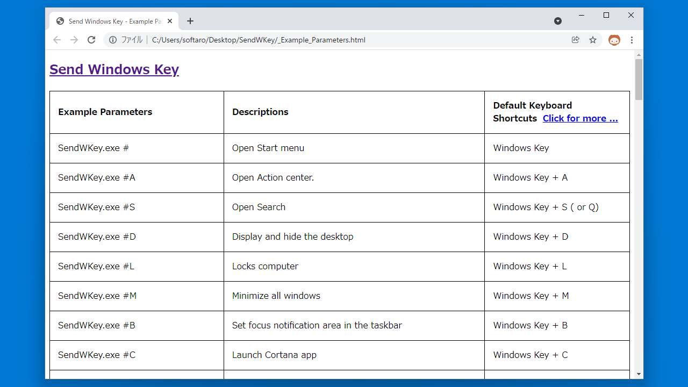Click 'SendWKey.exe #' cell
688x387 pixels.
click(x=137, y=148)
